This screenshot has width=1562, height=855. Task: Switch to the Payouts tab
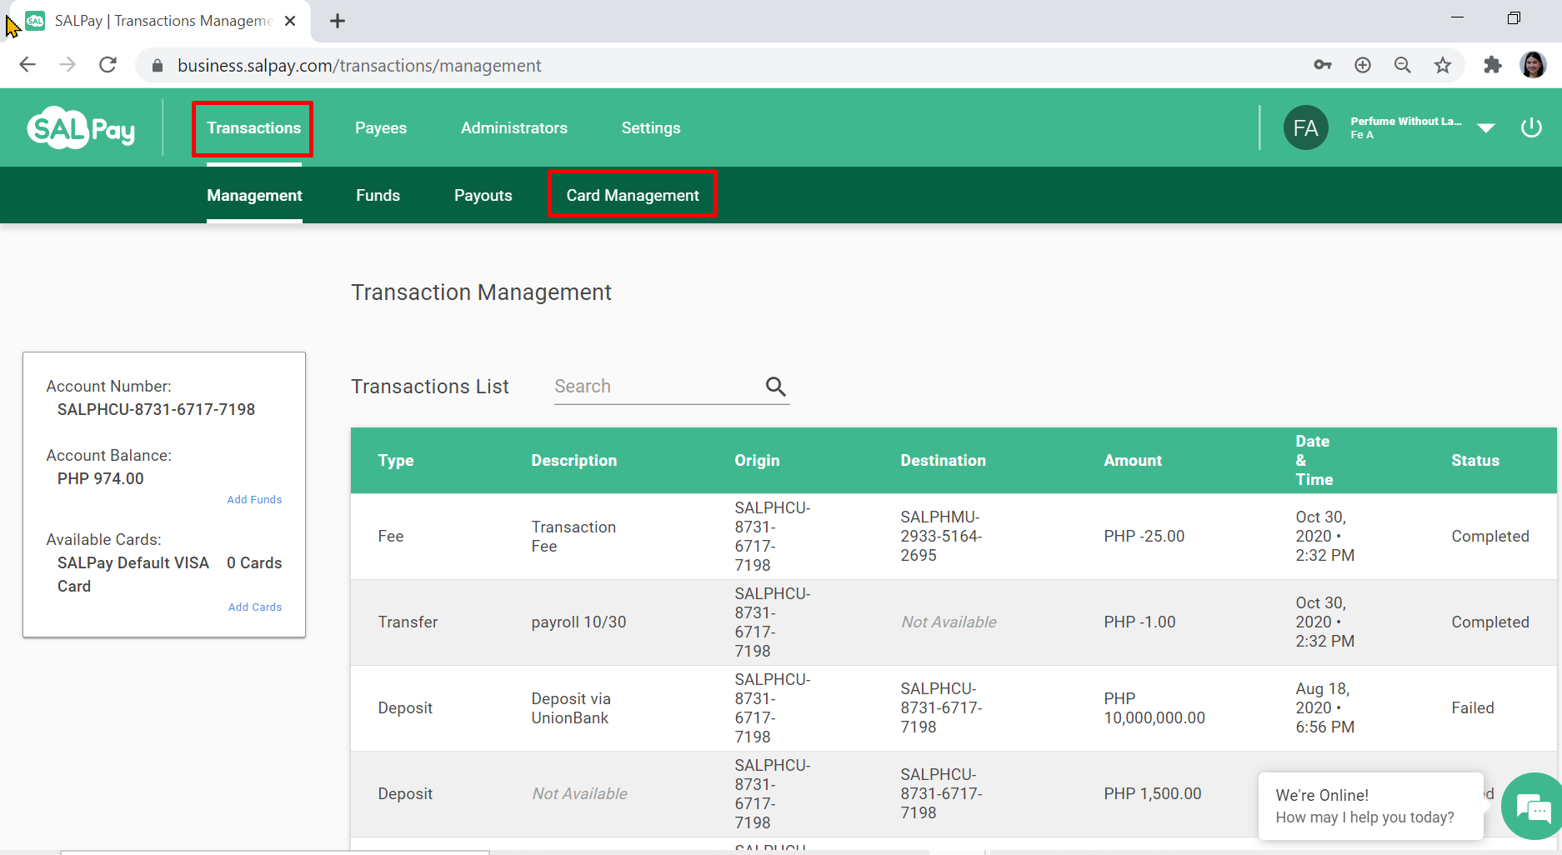tap(483, 196)
